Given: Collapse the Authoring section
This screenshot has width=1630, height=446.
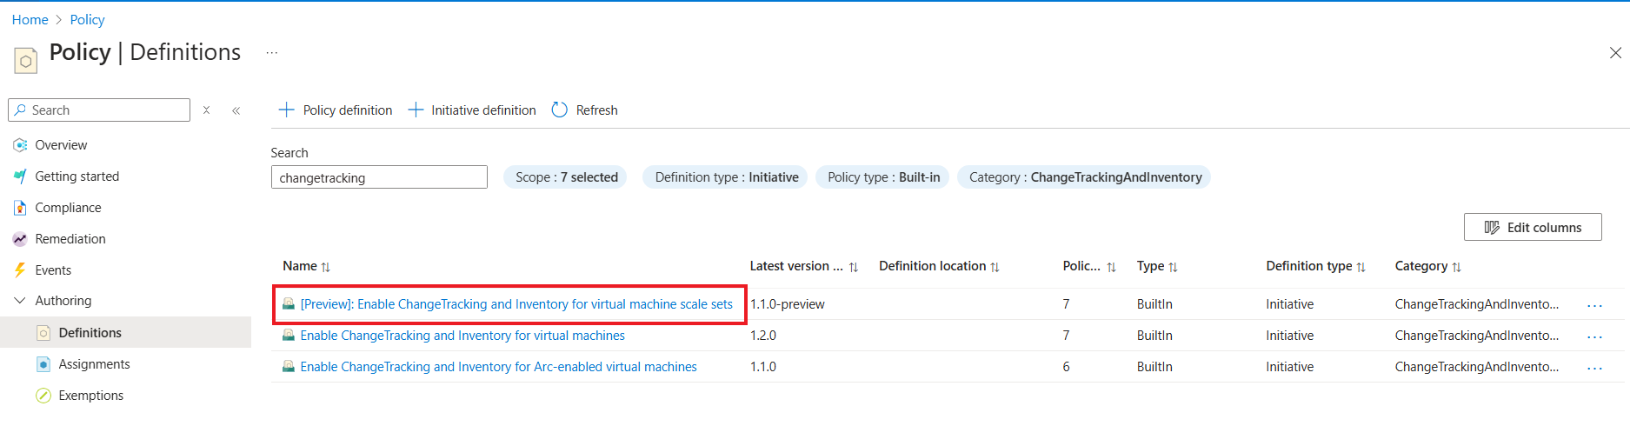Looking at the screenshot, I should pos(20,301).
